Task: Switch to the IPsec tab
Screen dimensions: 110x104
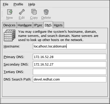Action: tap(38, 25)
